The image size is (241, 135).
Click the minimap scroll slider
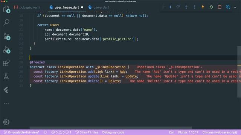(239, 72)
